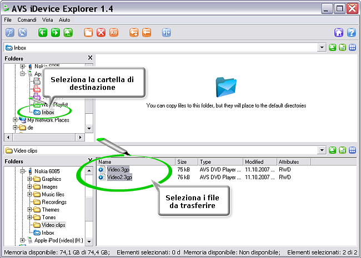Click the green list view icon beside Inbox path

tap(342, 48)
